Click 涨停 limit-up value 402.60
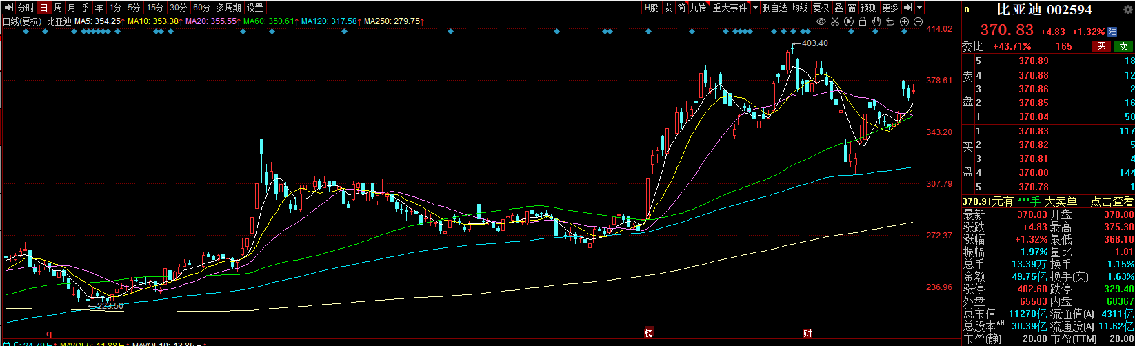This screenshot has width=1135, height=346. pos(1032,289)
